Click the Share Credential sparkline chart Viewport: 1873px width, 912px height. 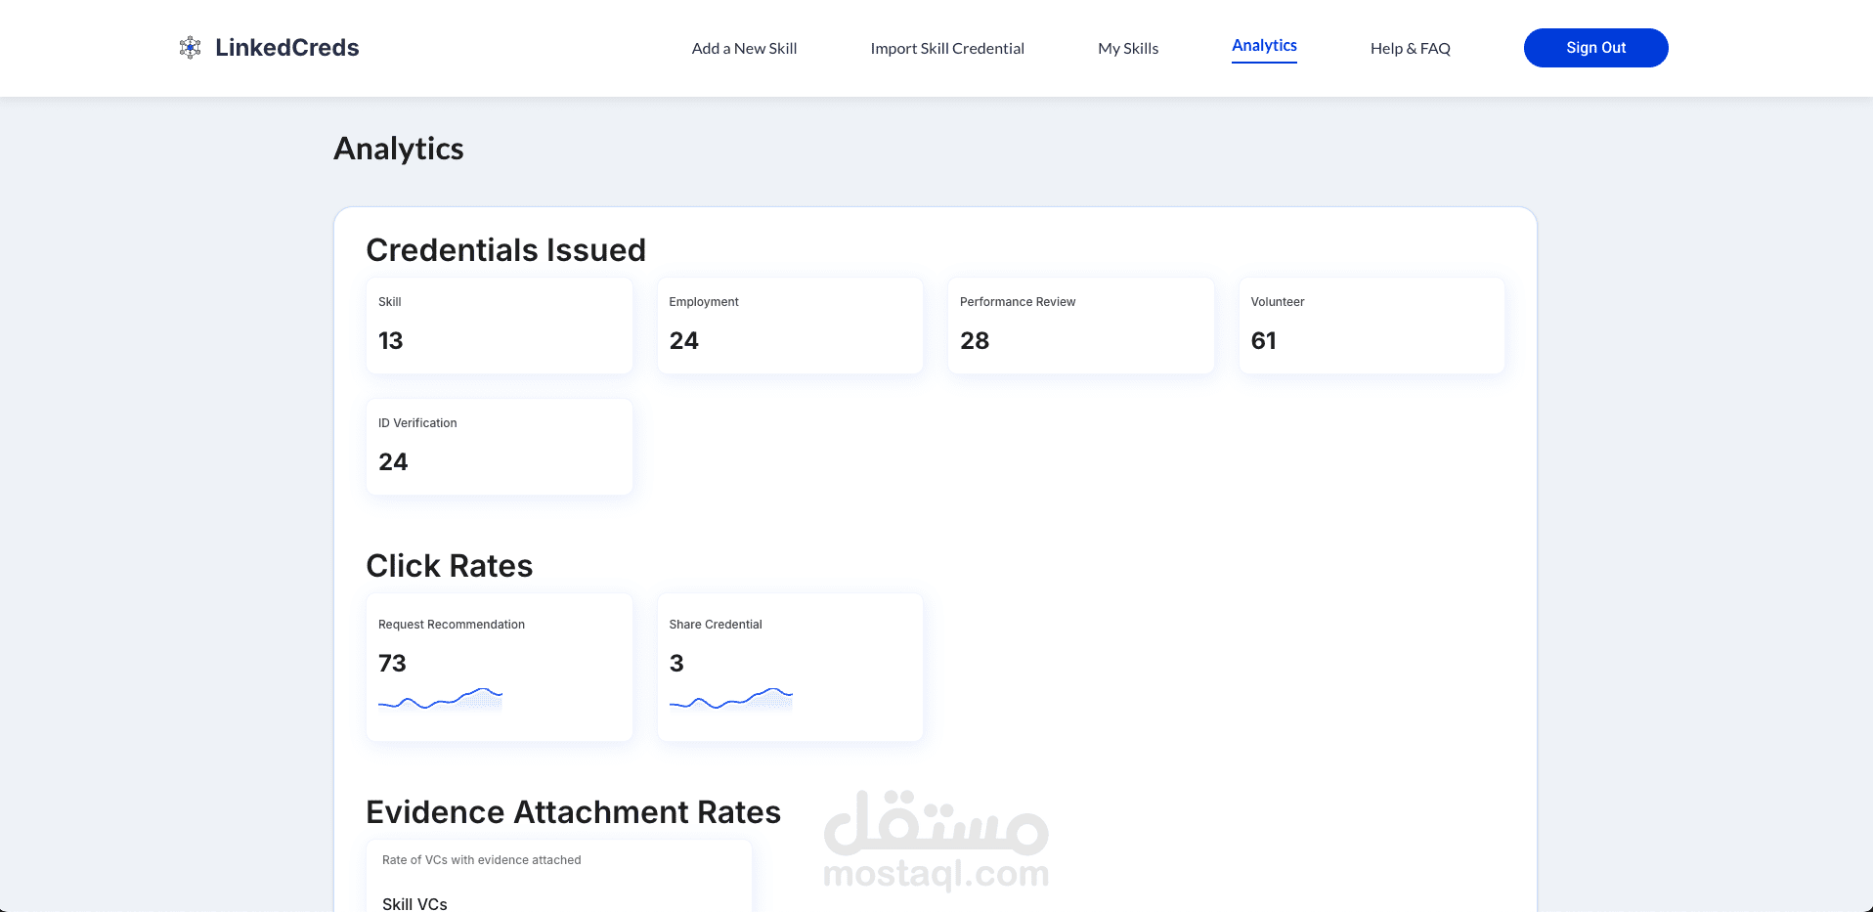point(730,699)
